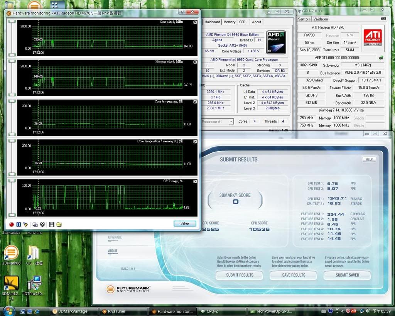Switch to the Mainboard tab in CPU-Z

pyautogui.click(x=212, y=22)
